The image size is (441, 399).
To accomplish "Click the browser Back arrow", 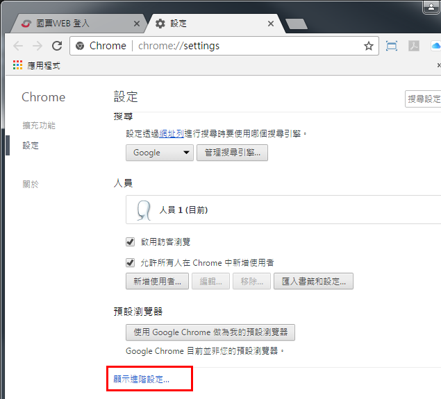I will point(18,46).
